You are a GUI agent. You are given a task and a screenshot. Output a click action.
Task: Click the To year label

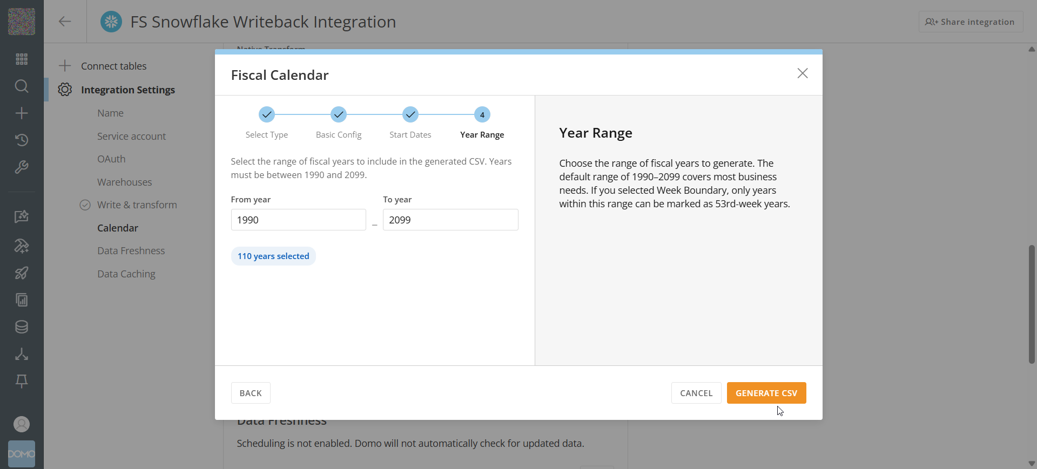[x=398, y=199]
